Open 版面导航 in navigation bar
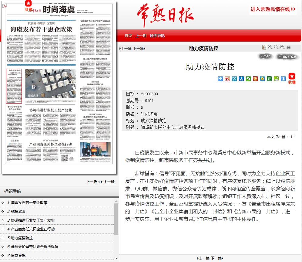Image resolution: width=302 pixels, height=262 pixels. pyautogui.click(x=157, y=36)
